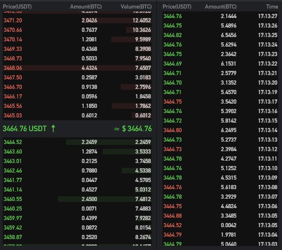Click trade amount 2.3642
Screen dimensions: 282x250
[229, 54]
